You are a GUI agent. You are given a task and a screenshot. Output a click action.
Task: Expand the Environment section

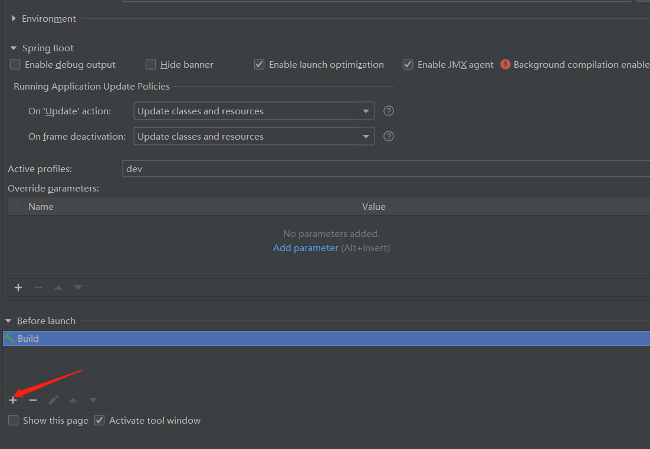pyautogui.click(x=14, y=19)
